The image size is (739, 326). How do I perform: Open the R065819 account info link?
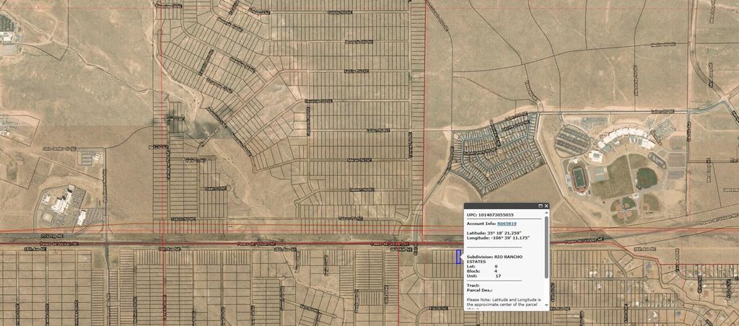pos(507,224)
